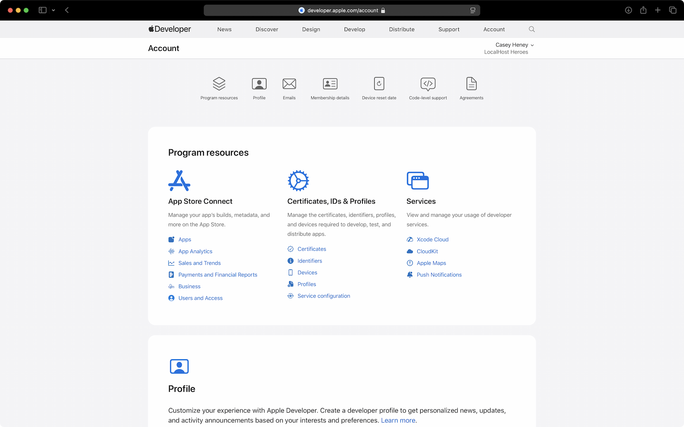Screen dimensions: 684x427
Task: Click the Xcode Cloud link
Action: coord(432,239)
